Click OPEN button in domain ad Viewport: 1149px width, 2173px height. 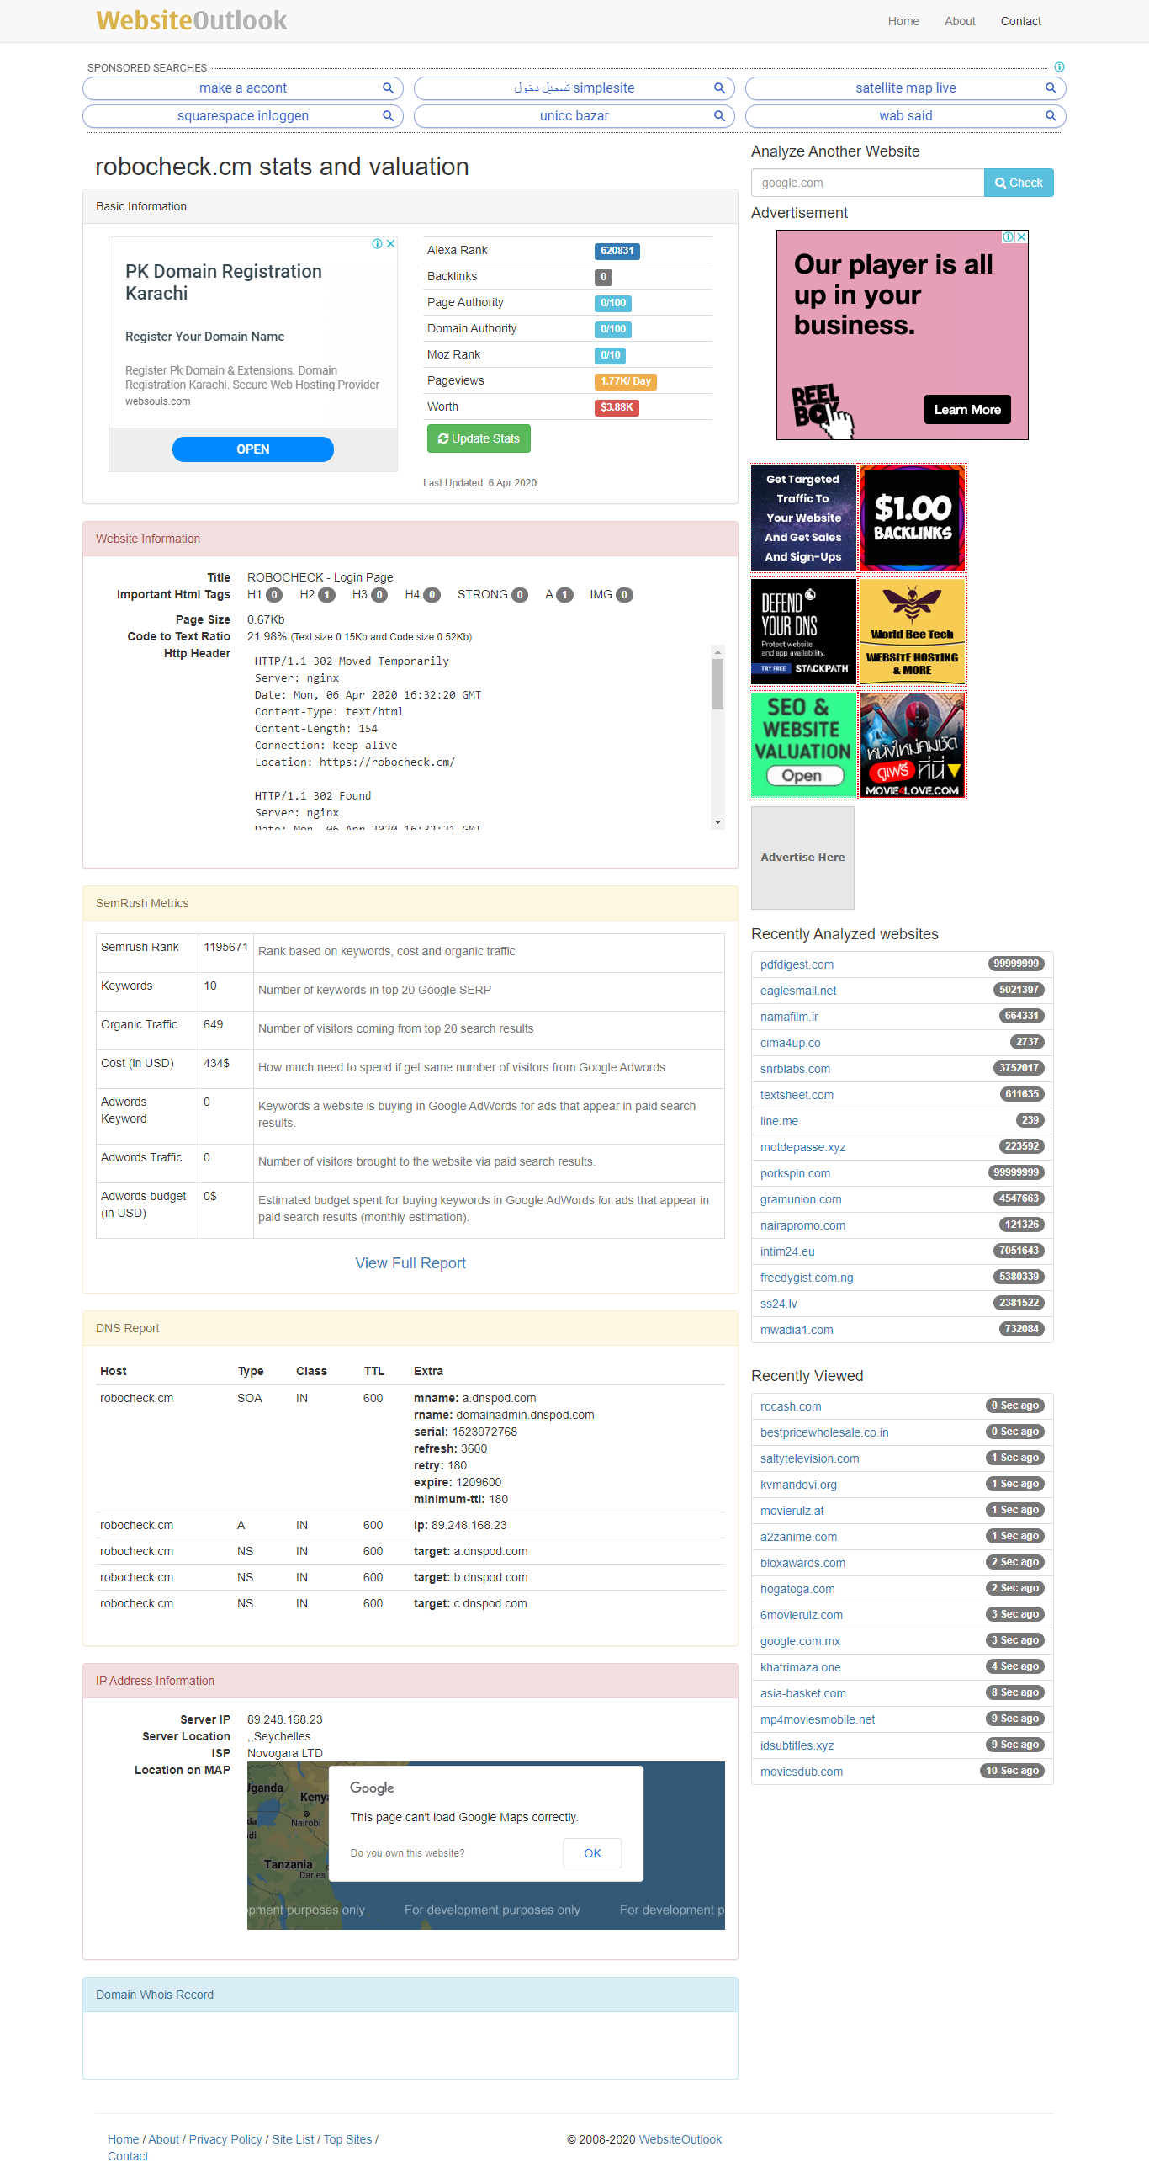coord(253,449)
